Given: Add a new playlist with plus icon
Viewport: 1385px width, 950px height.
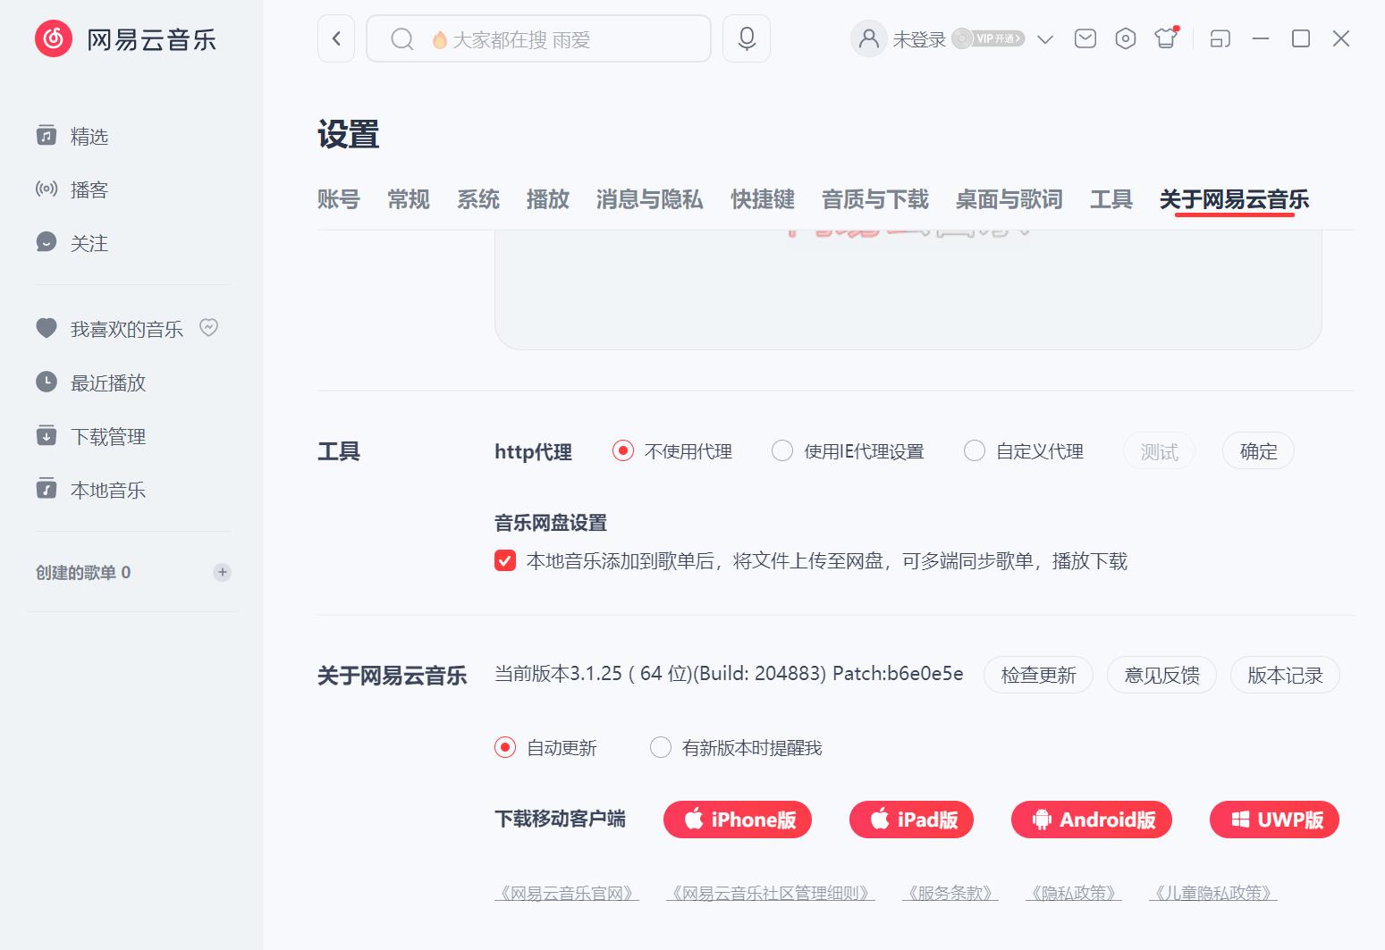Looking at the screenshot, I should click(x=223, y=572).
